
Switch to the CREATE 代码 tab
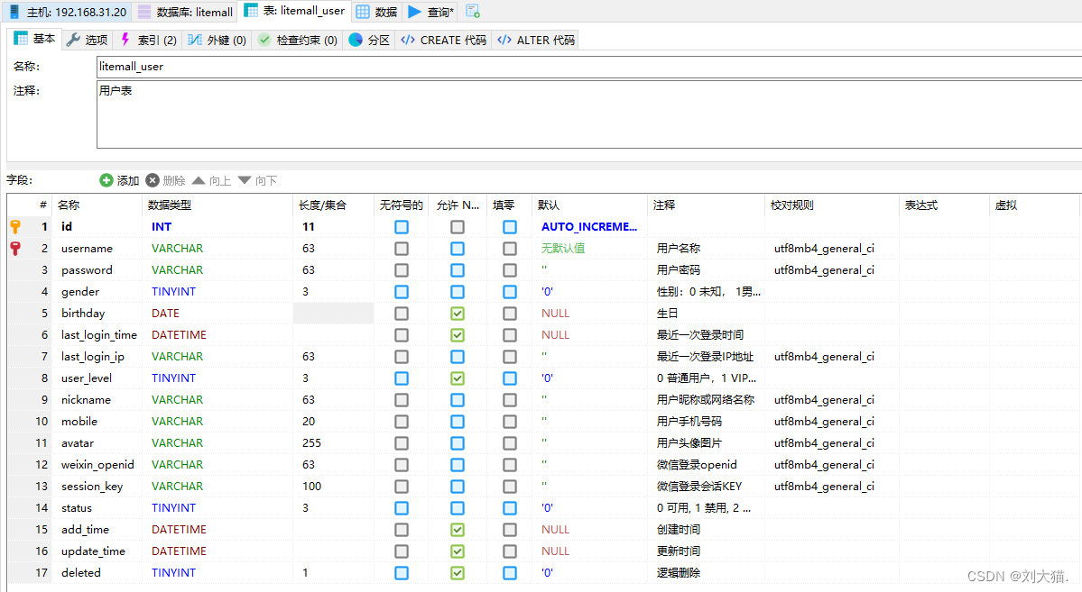click(444, 40)
